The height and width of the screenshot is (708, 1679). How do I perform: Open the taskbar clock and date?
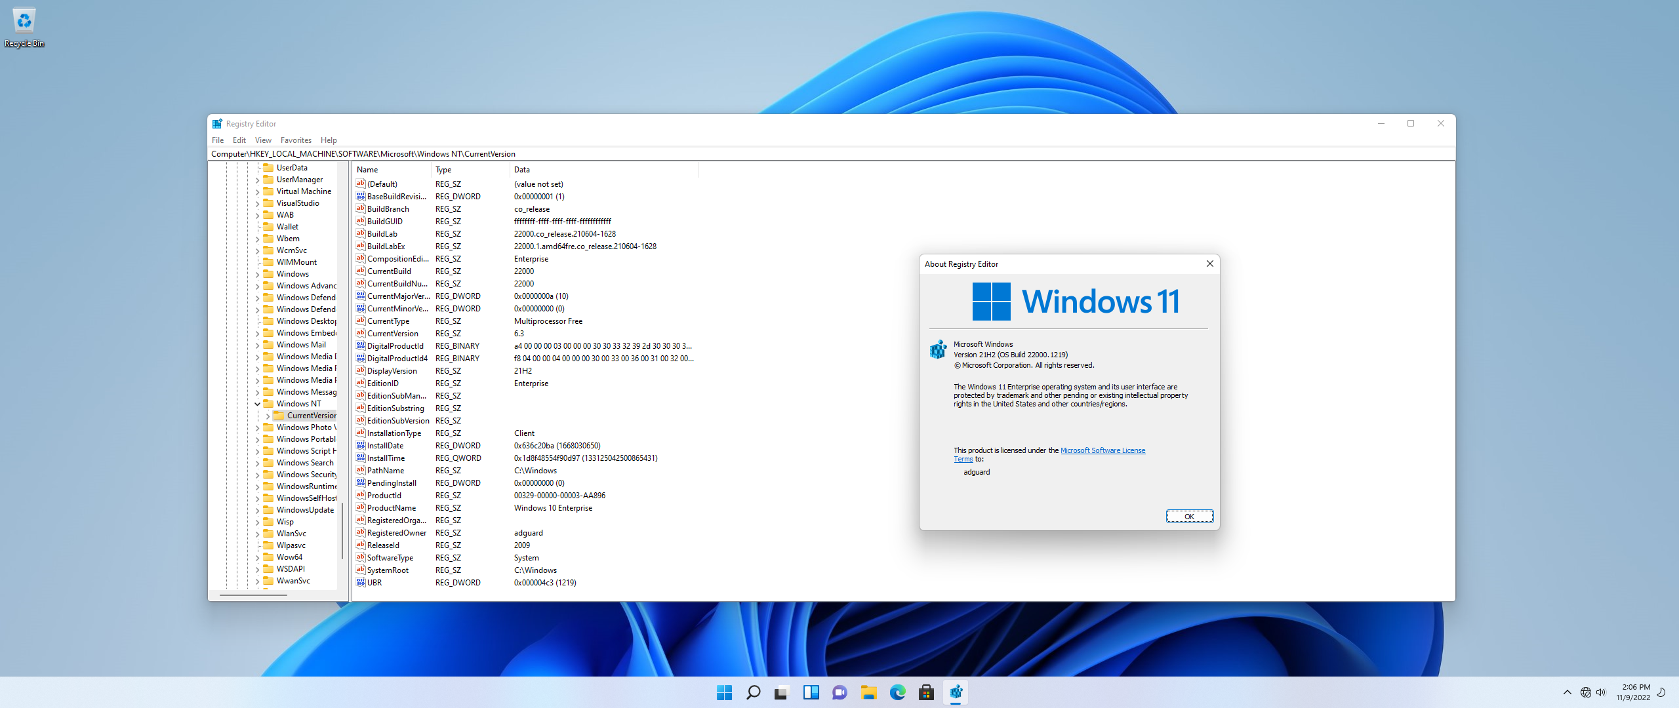pyautogui.click(x=1633, y=692)
